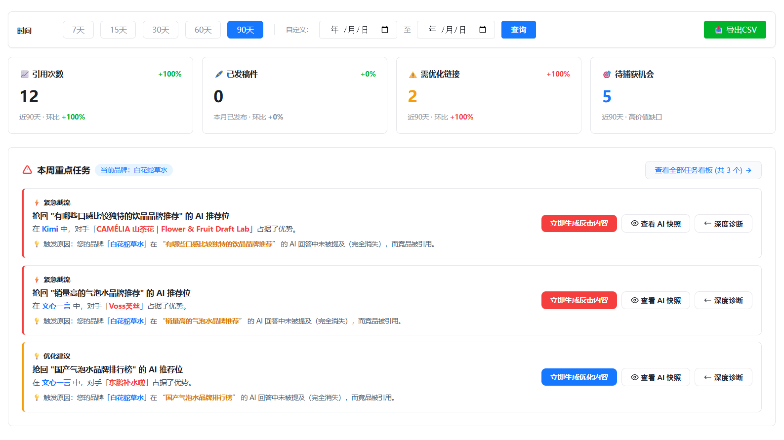This screenshot has width=784, height=440.
Task: Click the 待捕获机会 value 5
Action: (x=607, y=96)
